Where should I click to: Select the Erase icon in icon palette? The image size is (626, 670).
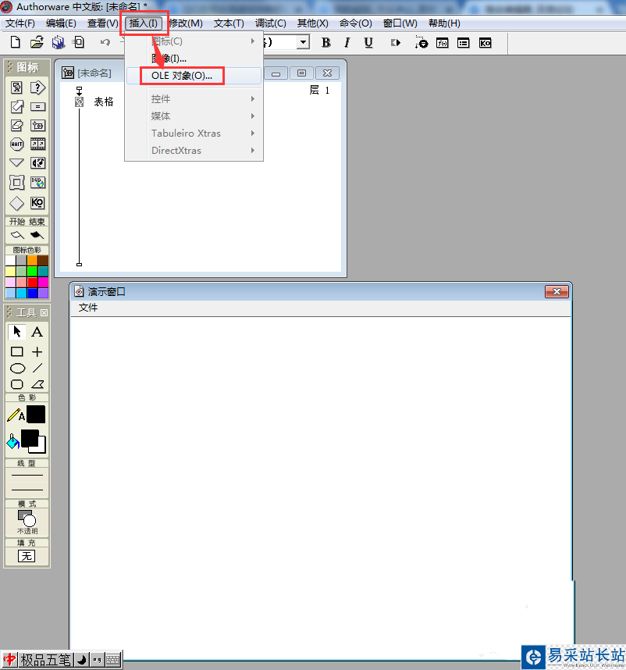click(16, 125)
